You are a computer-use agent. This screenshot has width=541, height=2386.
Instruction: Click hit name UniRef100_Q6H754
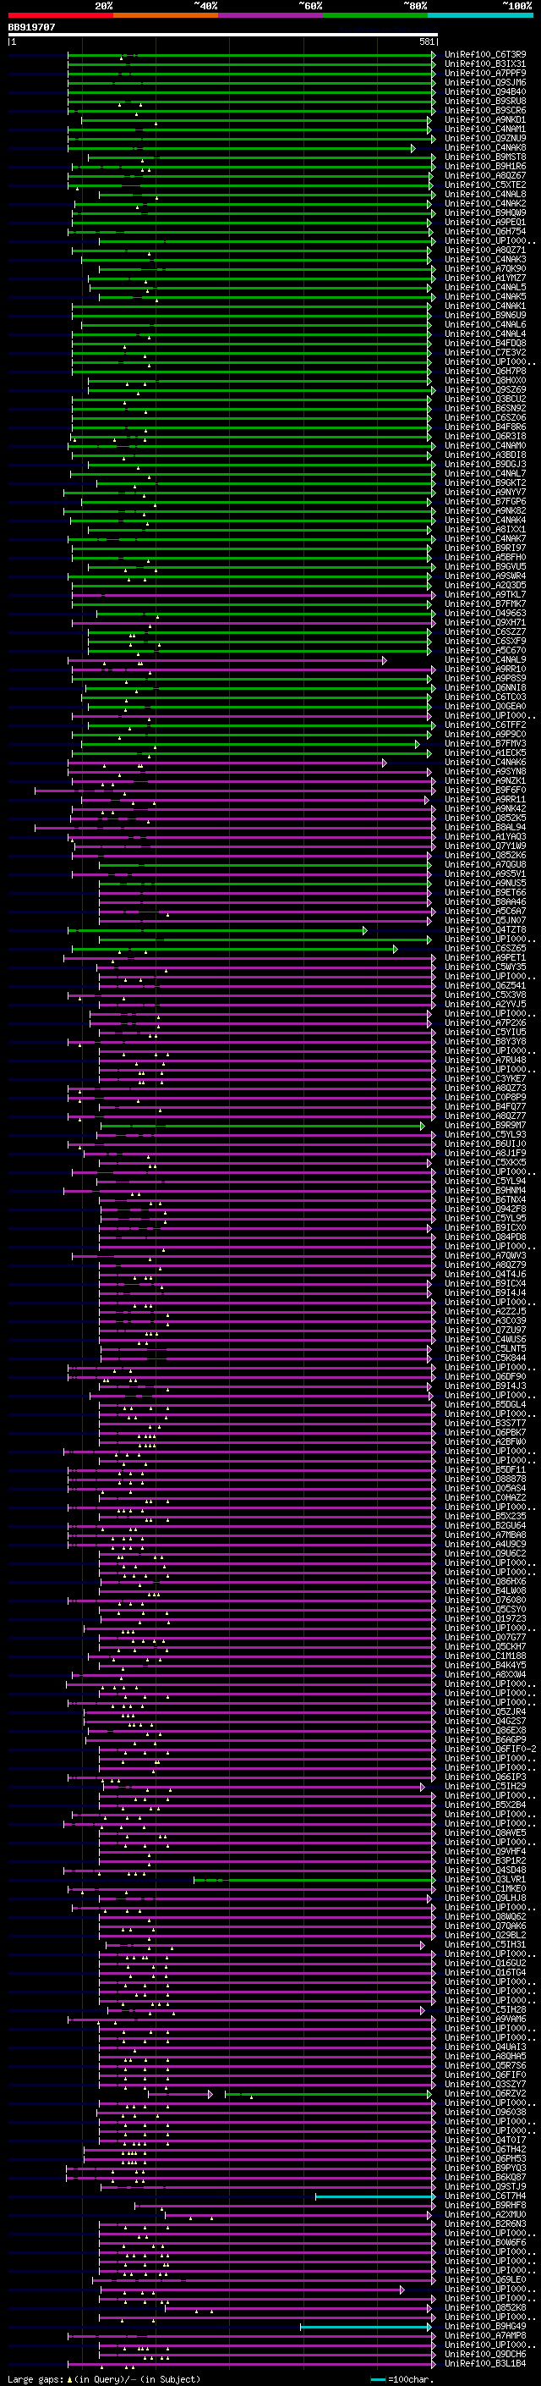click(485, 232)
